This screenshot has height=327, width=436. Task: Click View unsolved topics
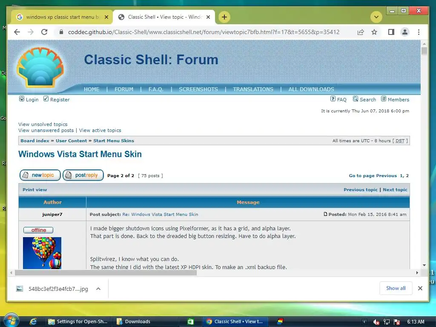[x=43, y=124]
